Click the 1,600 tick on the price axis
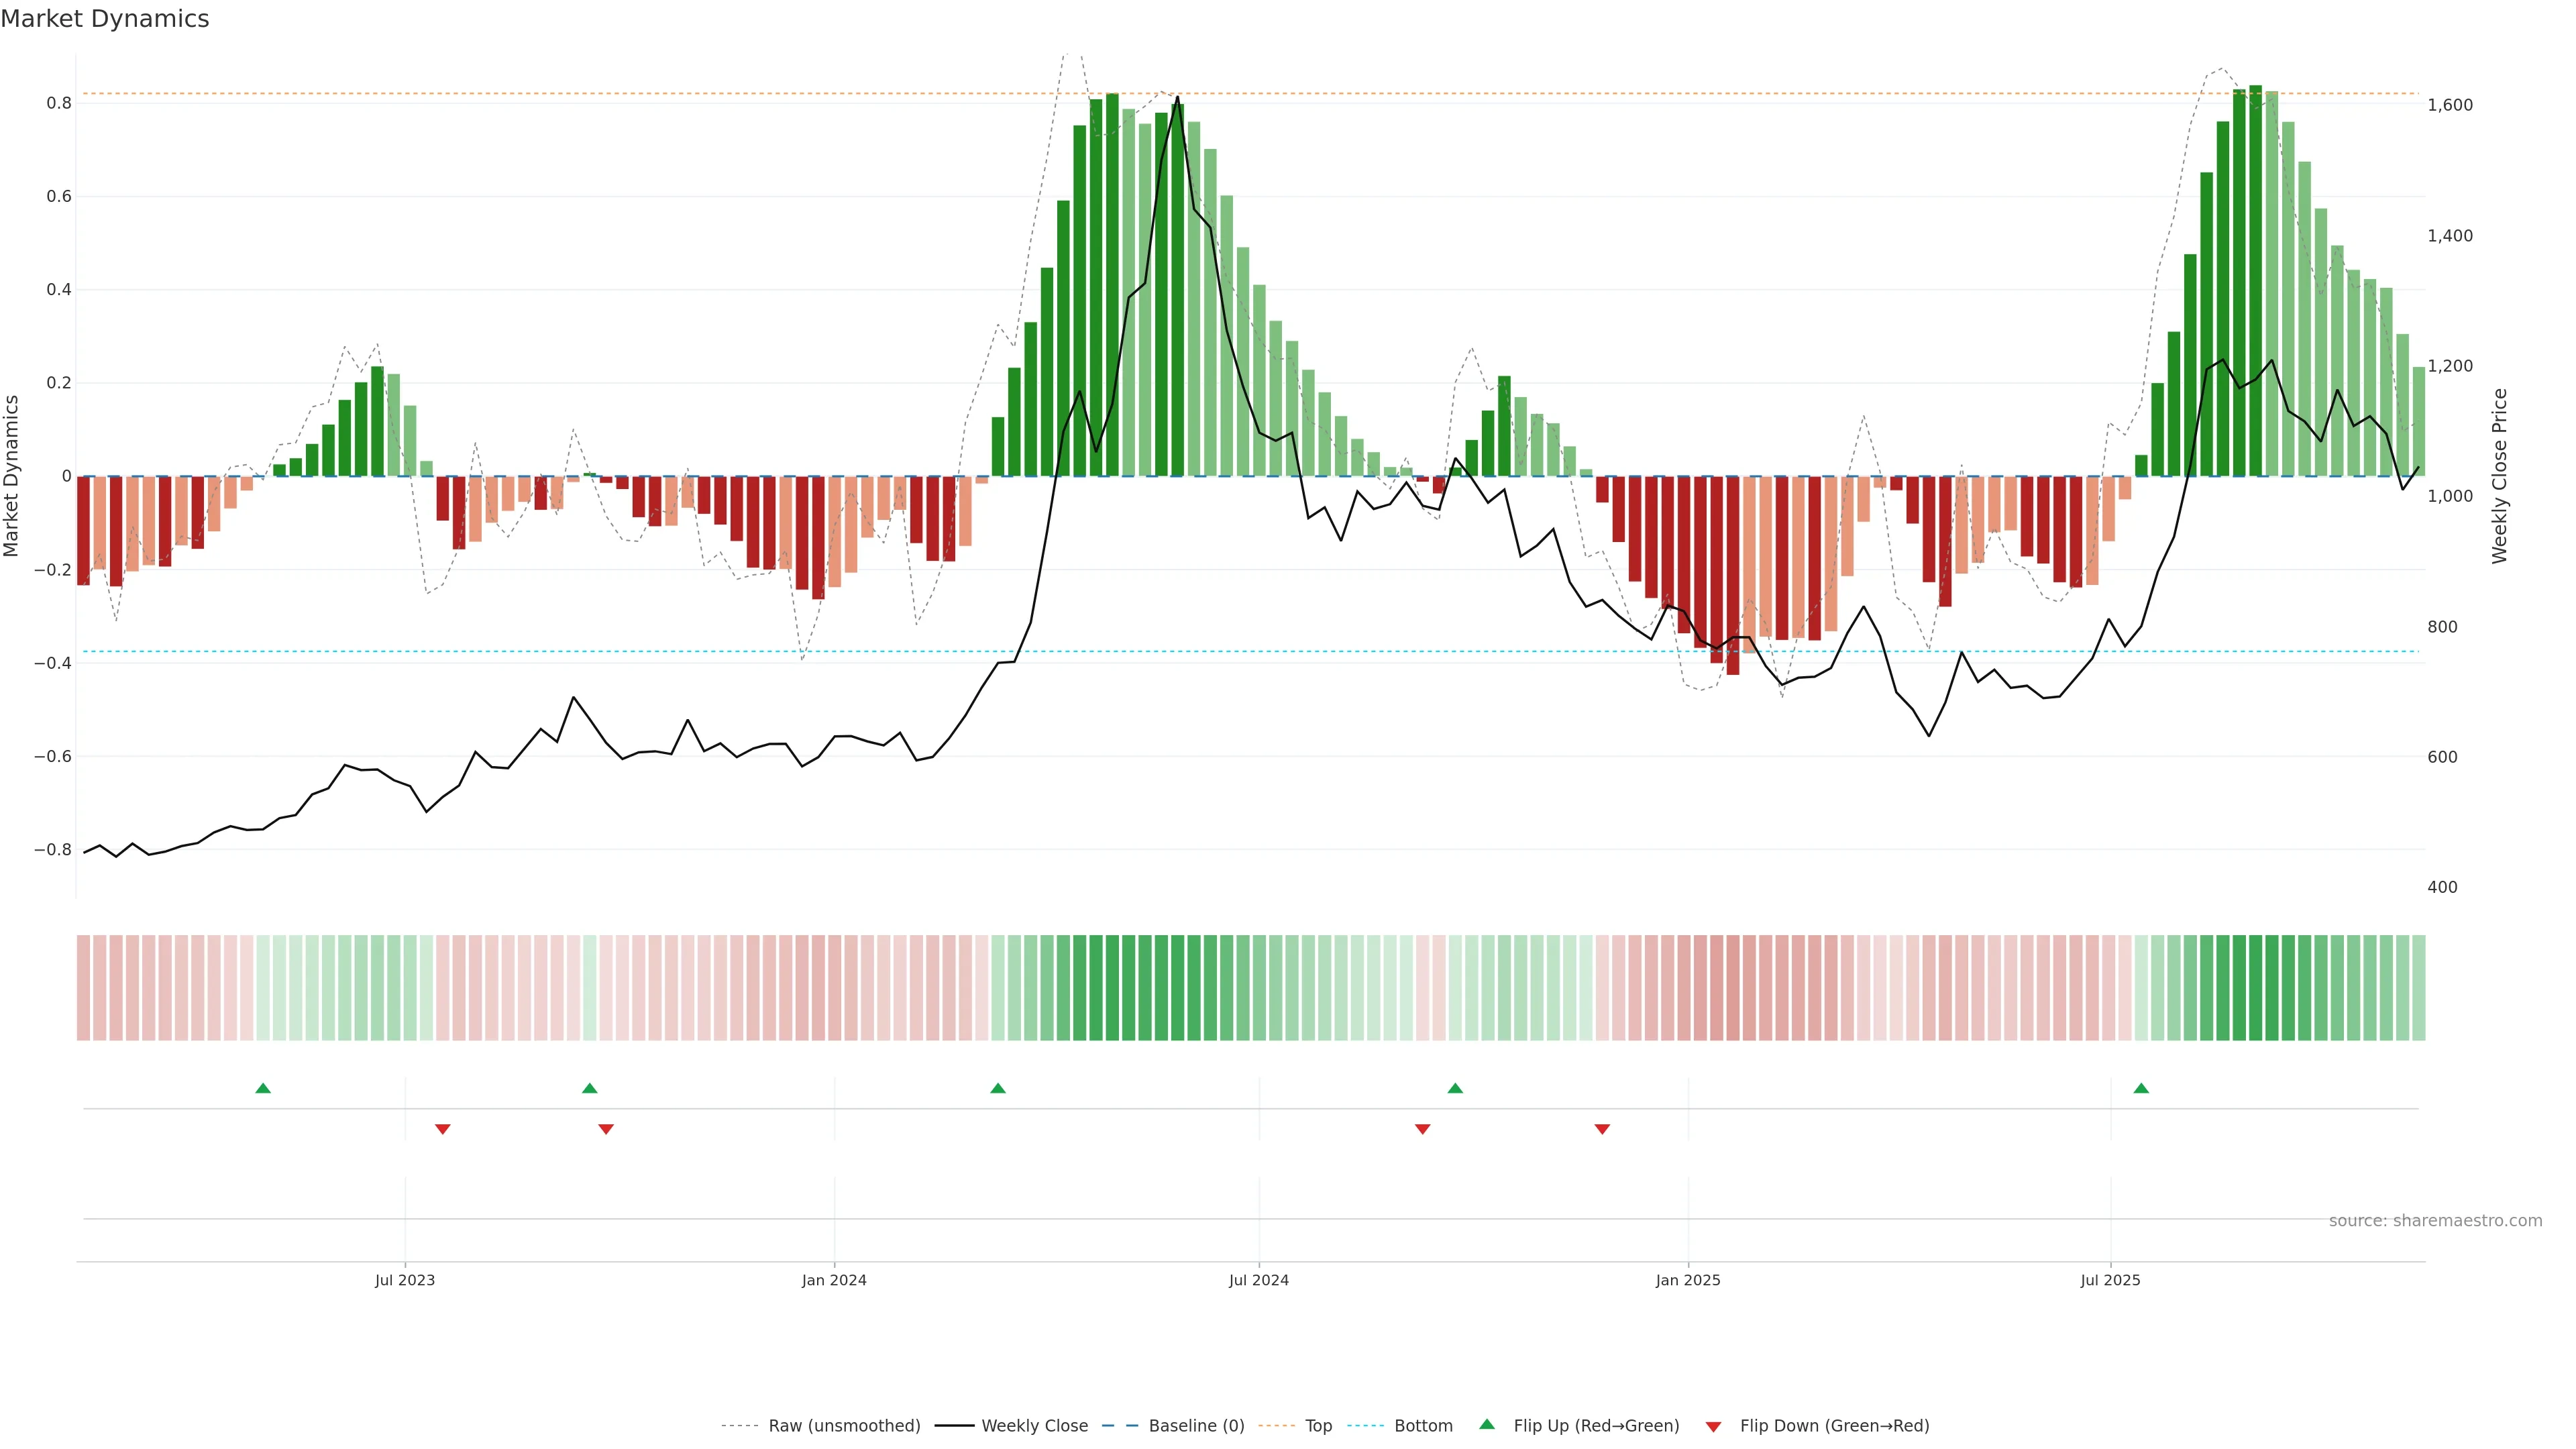The width and height of the screenshot is (2576, 1449). 2450,105
